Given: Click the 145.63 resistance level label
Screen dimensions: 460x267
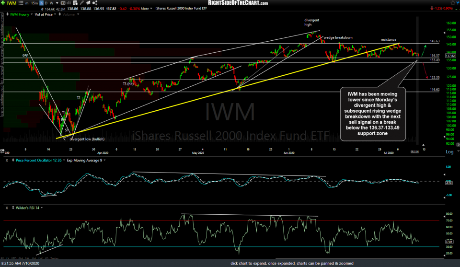Looking at the screenshot, I should click(x=435, y=41).
